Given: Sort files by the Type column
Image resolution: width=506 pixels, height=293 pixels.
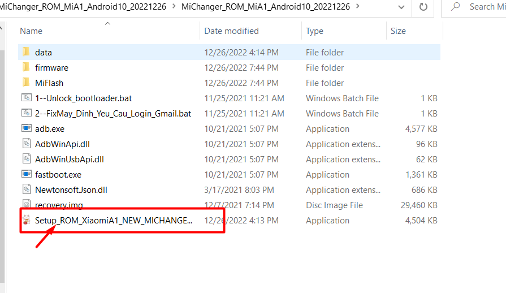Looking at the screenshot, I should 314,31.
